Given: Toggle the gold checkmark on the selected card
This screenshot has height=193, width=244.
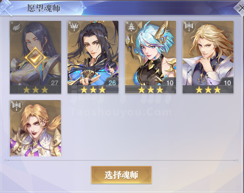Looking at the screenshot, I should (x=35, y=58).
